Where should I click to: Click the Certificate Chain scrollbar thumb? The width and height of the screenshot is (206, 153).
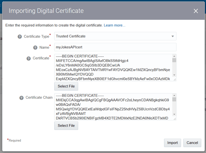tap(174, 100)
